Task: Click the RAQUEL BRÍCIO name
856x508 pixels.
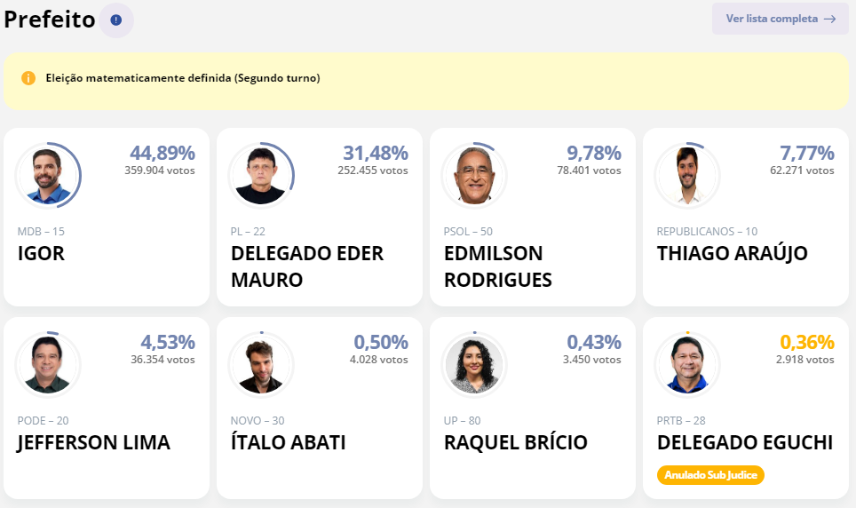Action: [515, 442]
